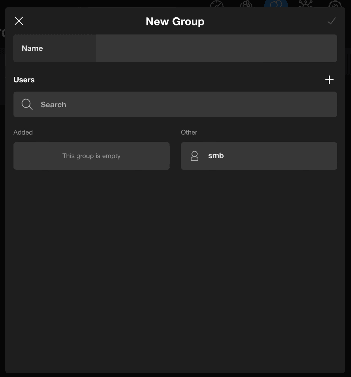Image resolution: width=351 pixels, height=377 pixels.
Task: Click the magnifying glass search icon
Action: tap(27, 104)
